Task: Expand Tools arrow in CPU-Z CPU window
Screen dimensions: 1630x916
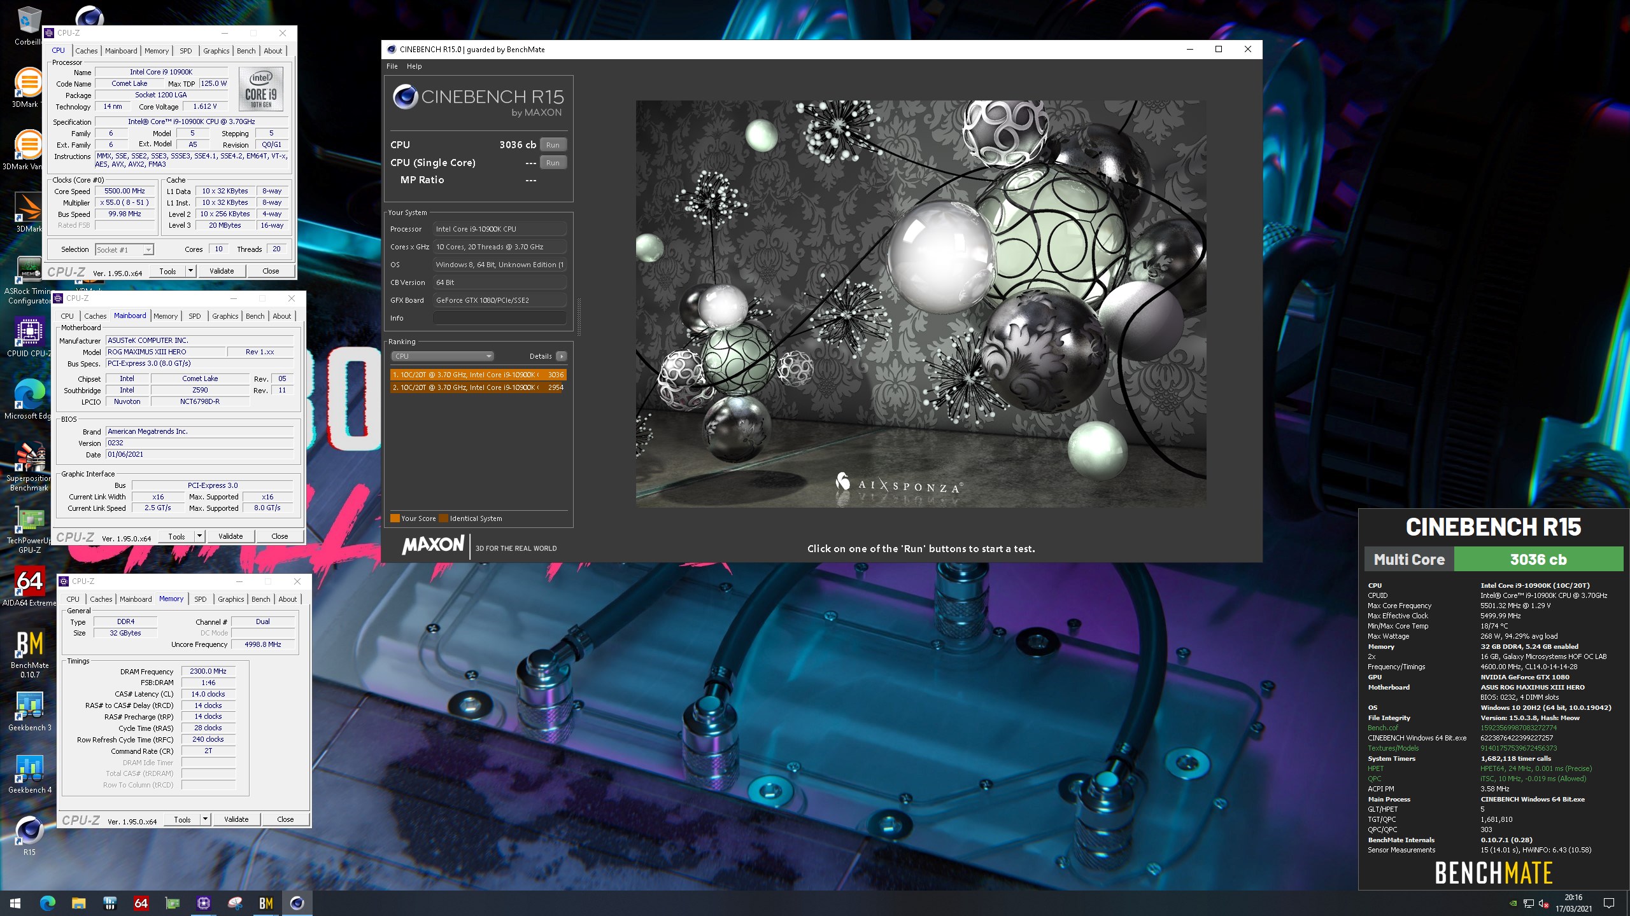Action: point(190,271)
